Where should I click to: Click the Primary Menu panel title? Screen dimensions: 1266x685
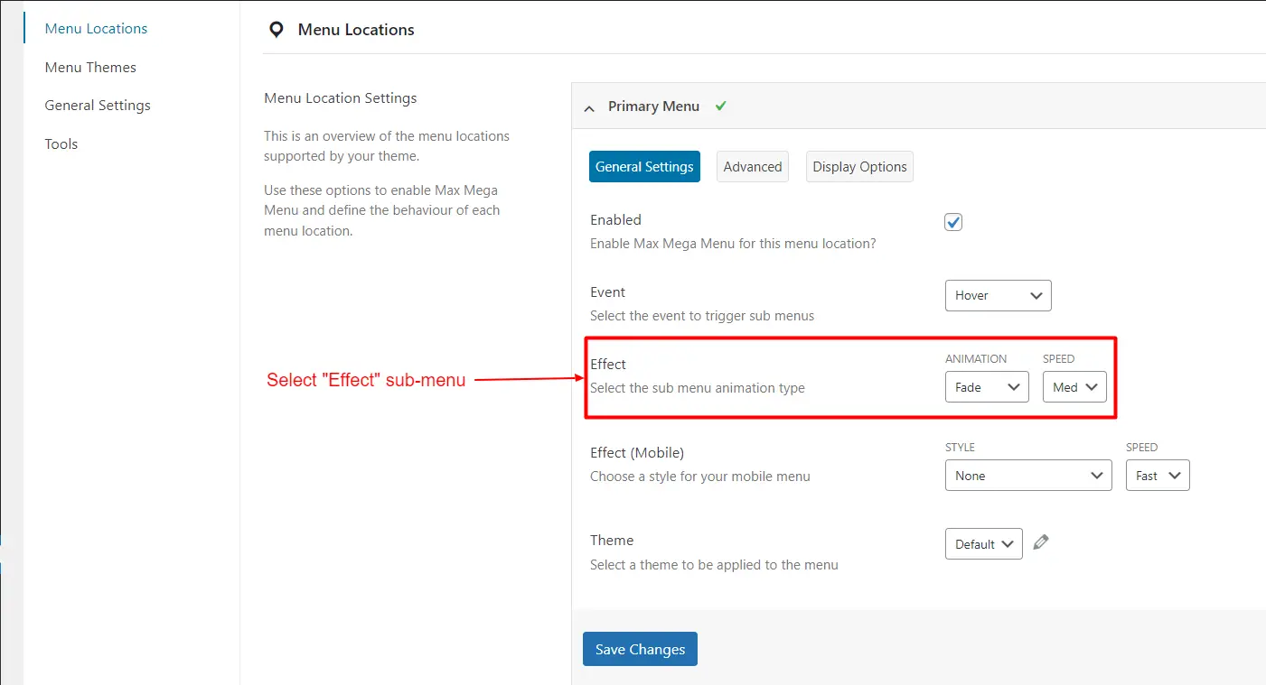click(x=653, y=106)
